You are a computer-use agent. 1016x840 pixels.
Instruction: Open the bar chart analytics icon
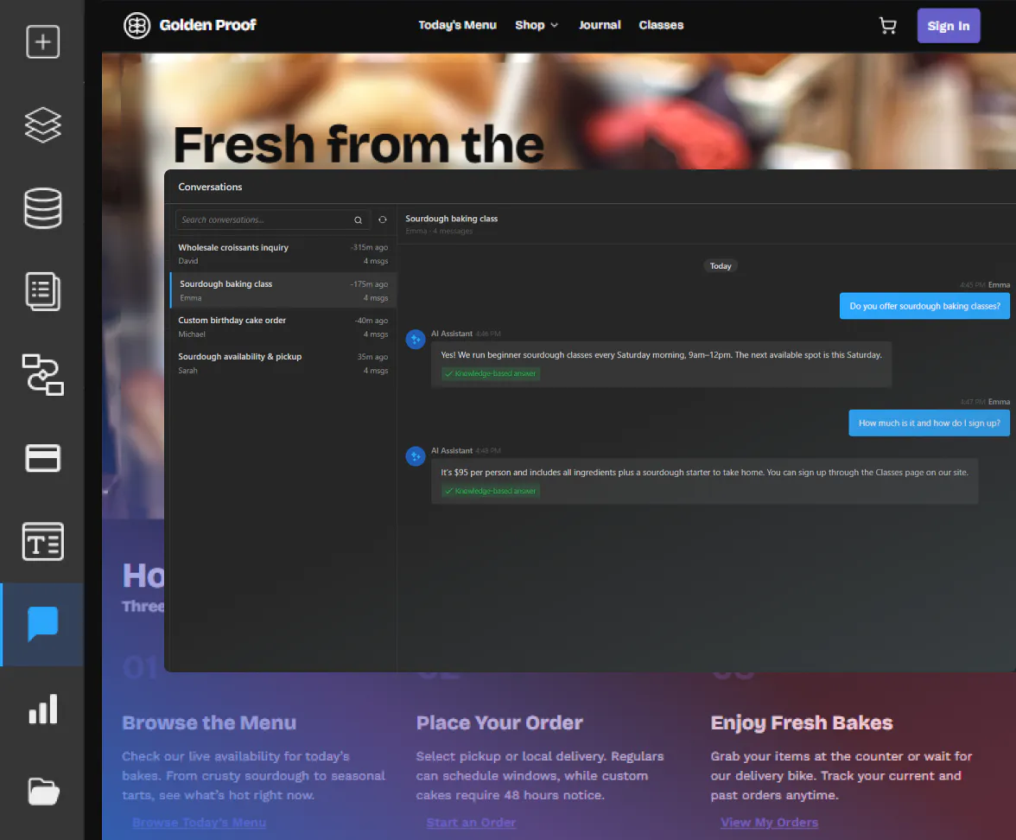pos(43,709)
